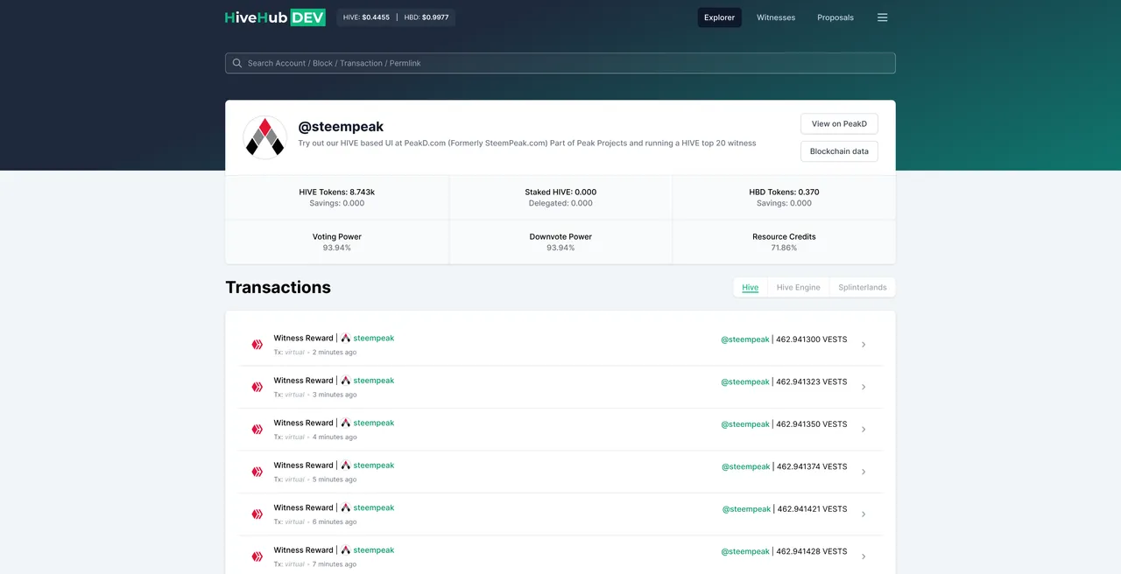Expand the 462.941323 VESTS transaction chevron
Screen dimensions: 1121x574
click(x=864, y=387)
